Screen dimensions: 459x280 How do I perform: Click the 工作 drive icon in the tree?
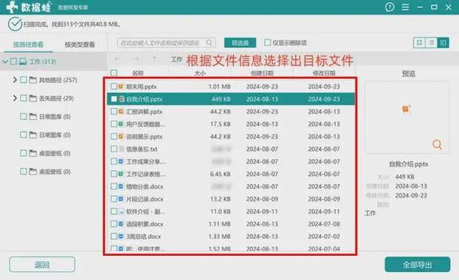(23, 62)
